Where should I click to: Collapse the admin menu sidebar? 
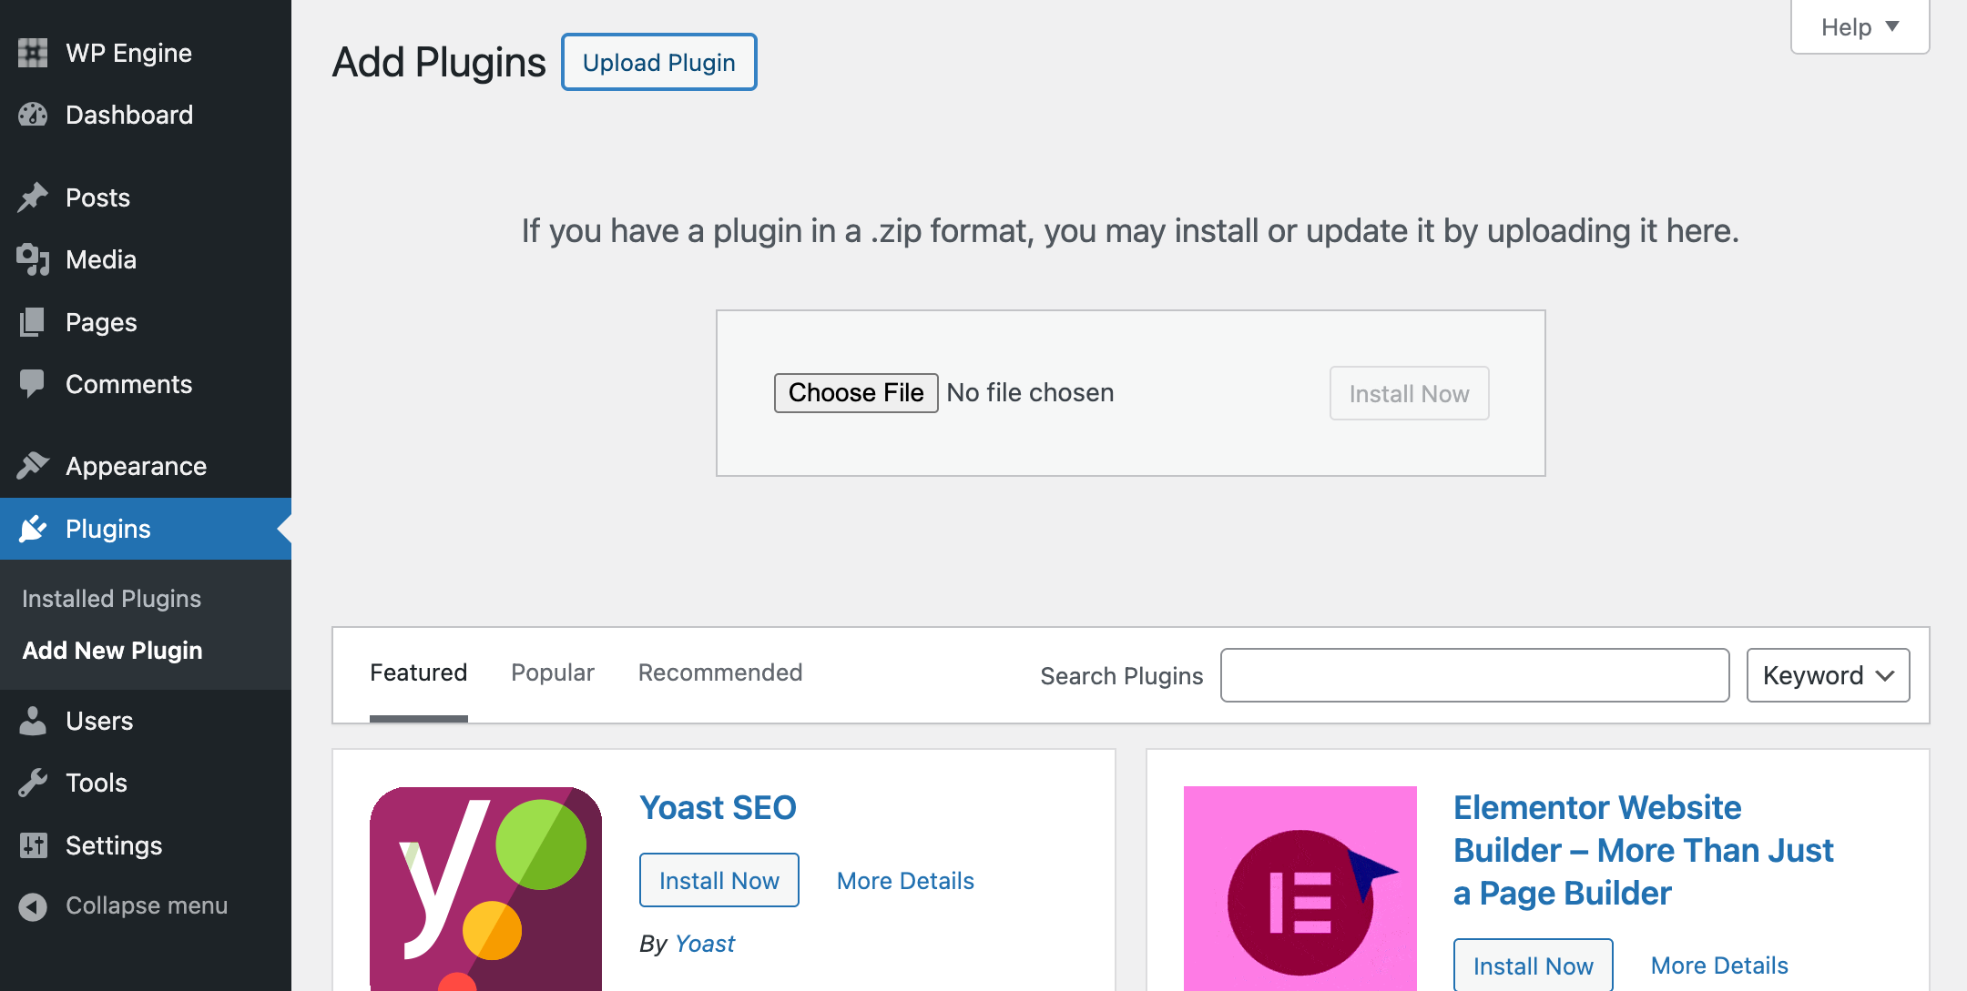(33, 905)
